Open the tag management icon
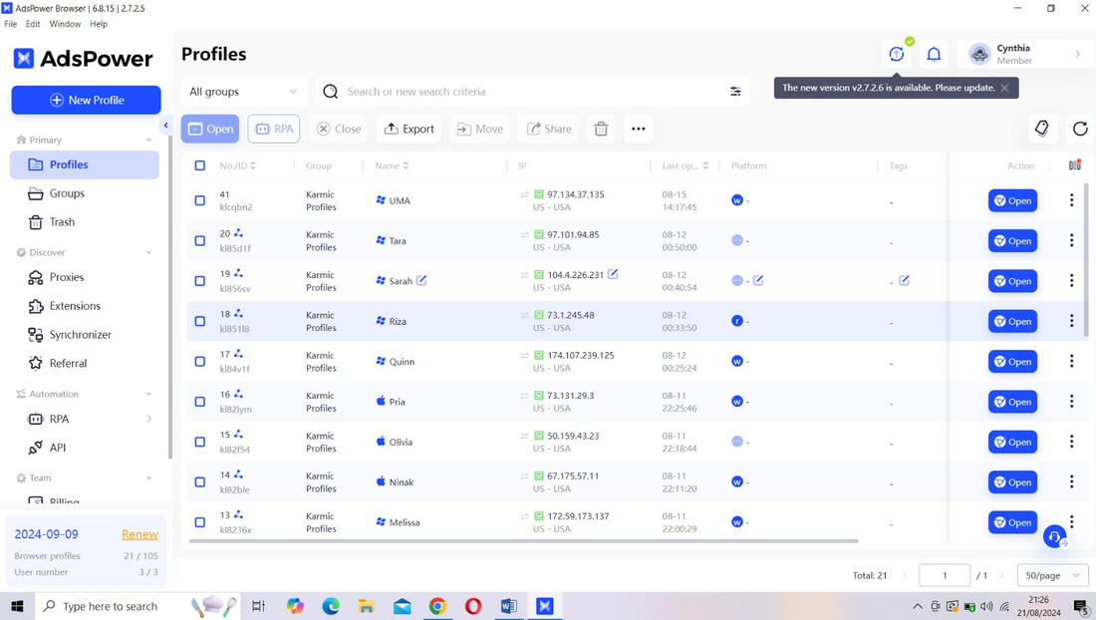 click(1042, 129)
